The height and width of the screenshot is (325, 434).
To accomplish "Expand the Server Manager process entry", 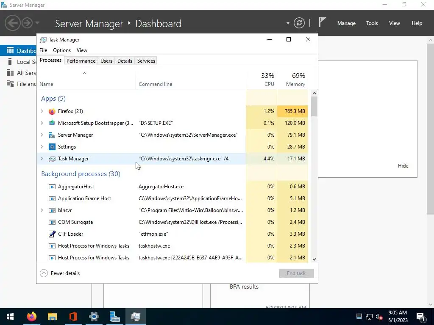I will click(42, 135).
